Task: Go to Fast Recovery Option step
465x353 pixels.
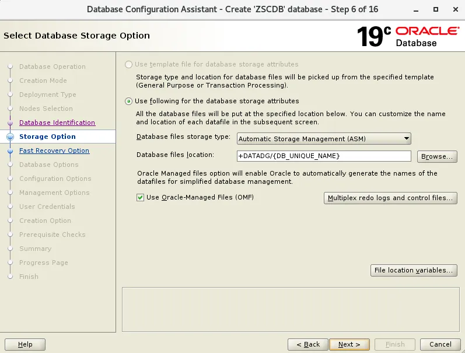Action: [54, 151]
